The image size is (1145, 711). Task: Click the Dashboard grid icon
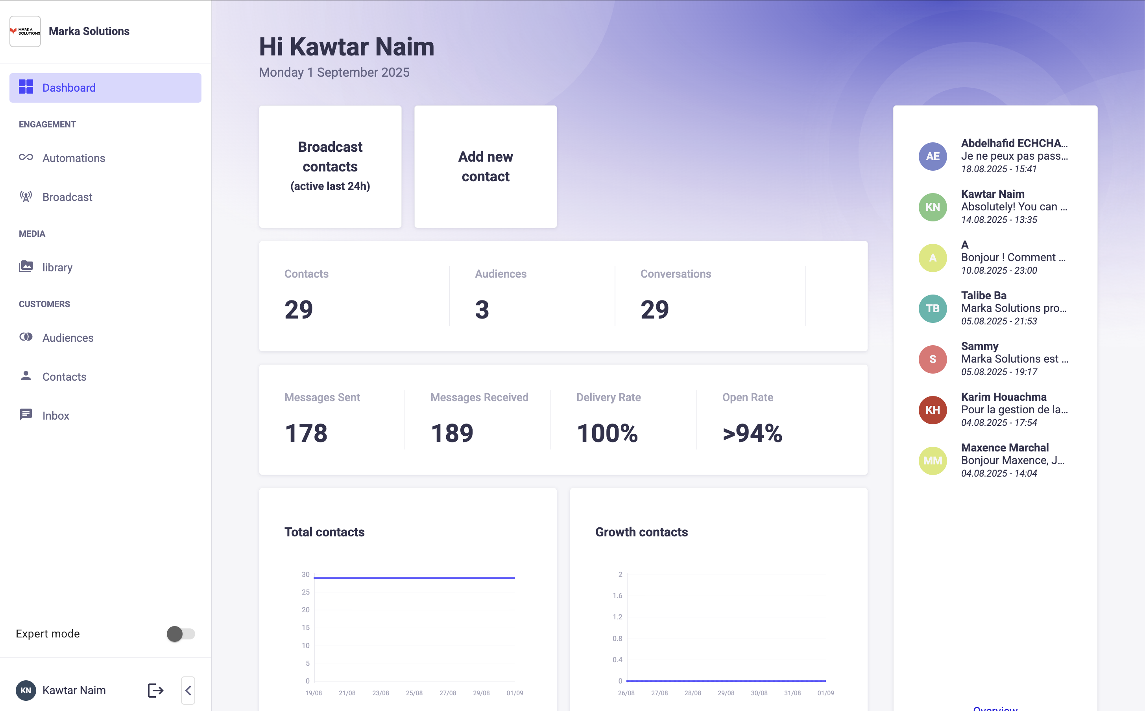tap(26, 87)
